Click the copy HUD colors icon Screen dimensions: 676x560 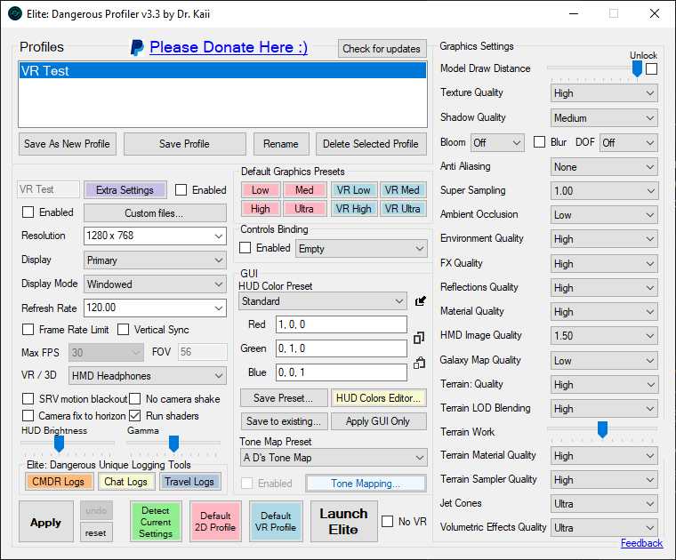(x=419, y=338)
